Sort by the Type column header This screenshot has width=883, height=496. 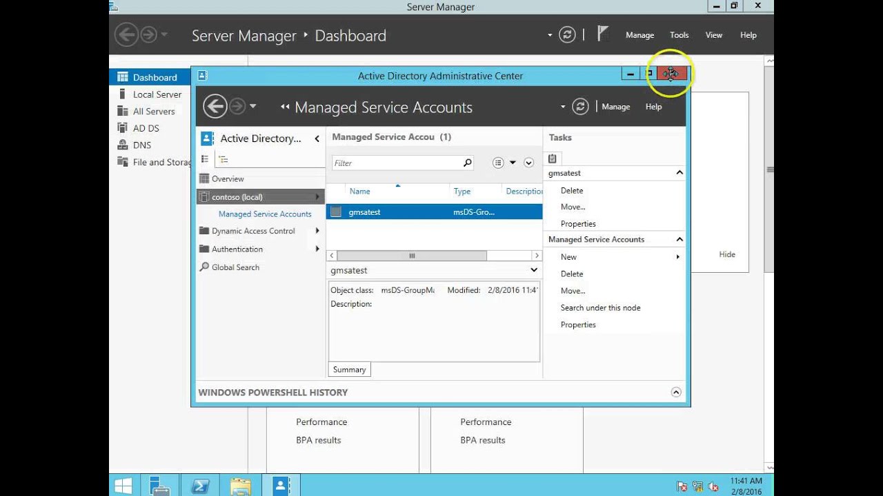(x=462, y=192)
